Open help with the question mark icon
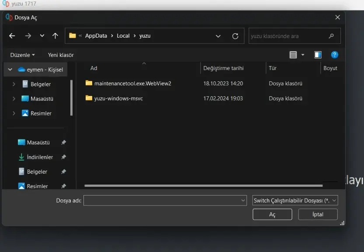The height and width of the screenshot is (252, 364). click(335, 55)
